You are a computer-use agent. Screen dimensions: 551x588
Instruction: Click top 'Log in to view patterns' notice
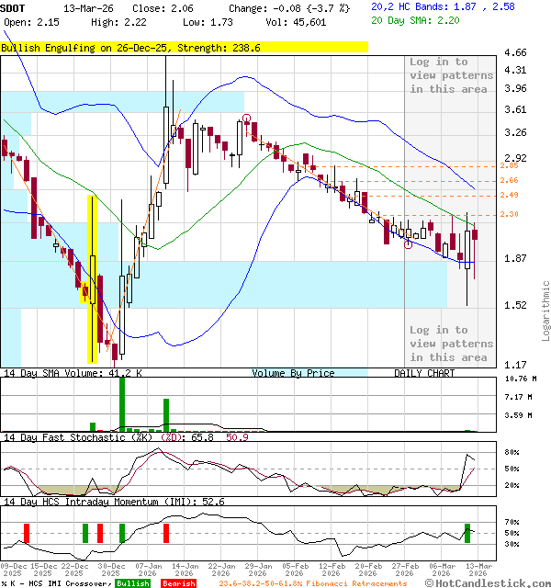451,75
